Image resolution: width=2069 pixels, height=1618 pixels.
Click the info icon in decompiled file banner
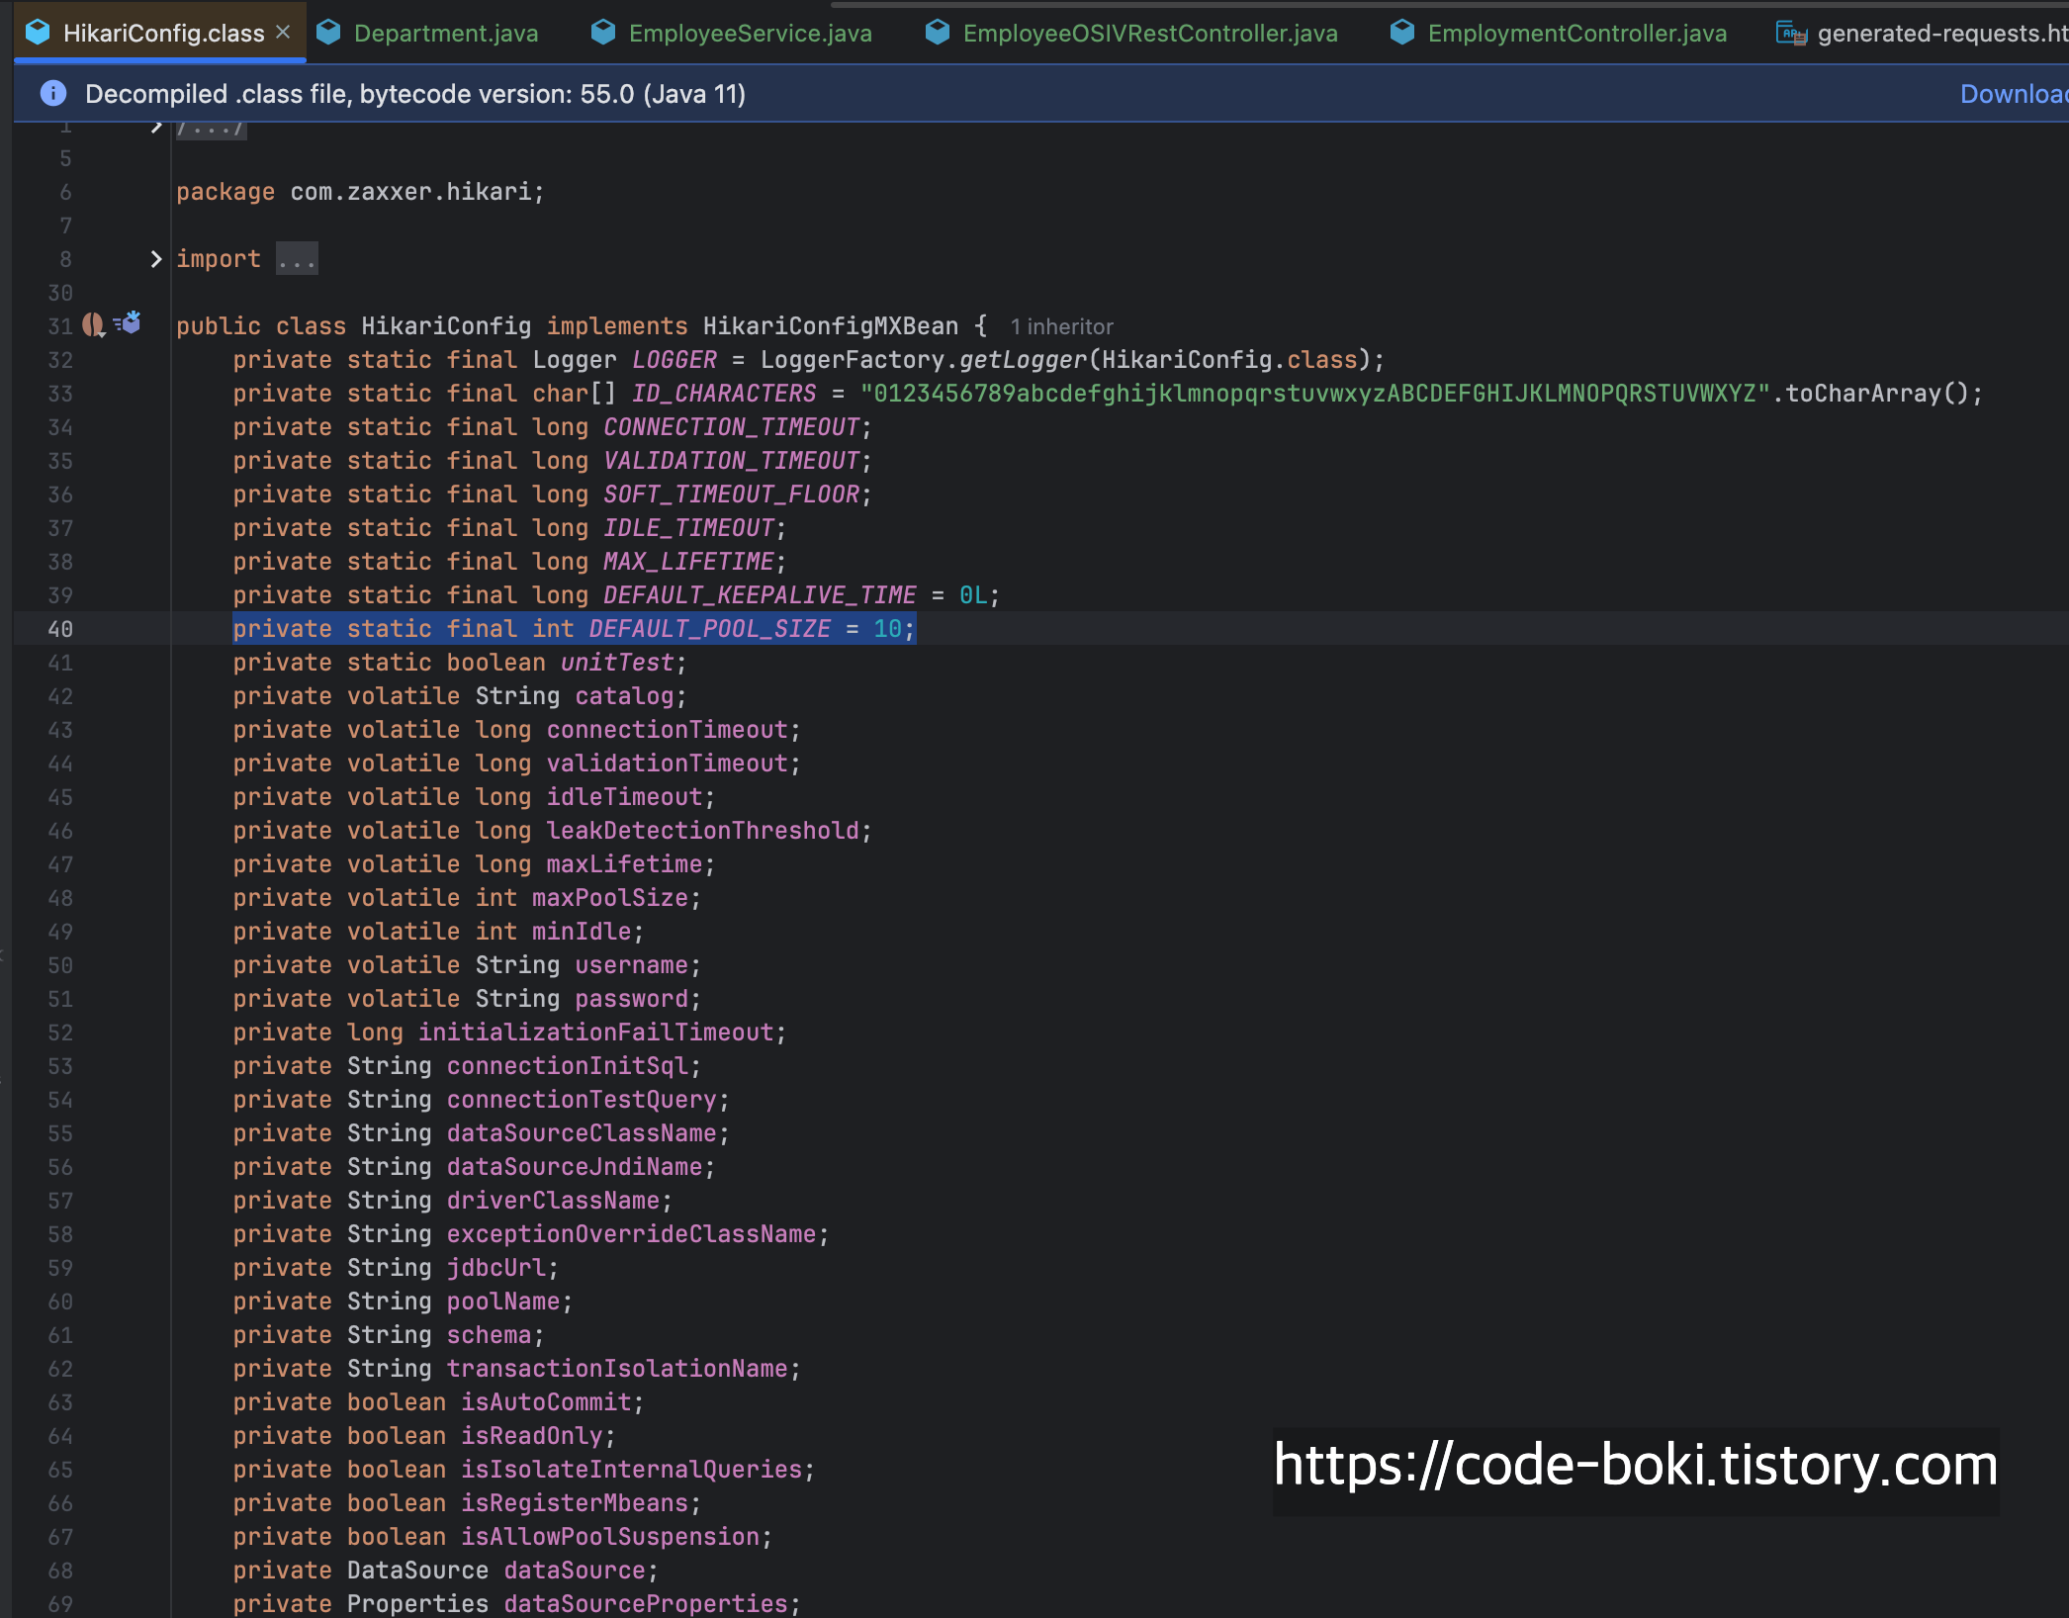tap(53, 94)
